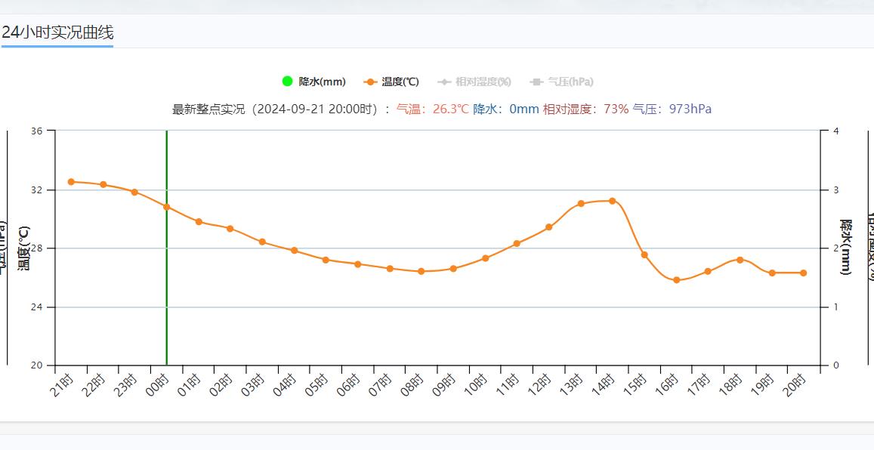Click the grey 相对湿度(%) legend diamond marker
This screenshot has height=450, width=874.
pos(445,82)
